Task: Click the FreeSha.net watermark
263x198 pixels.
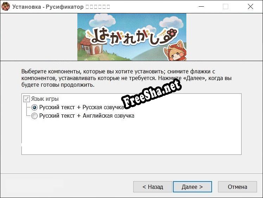Action: click(x=151, y=93)
